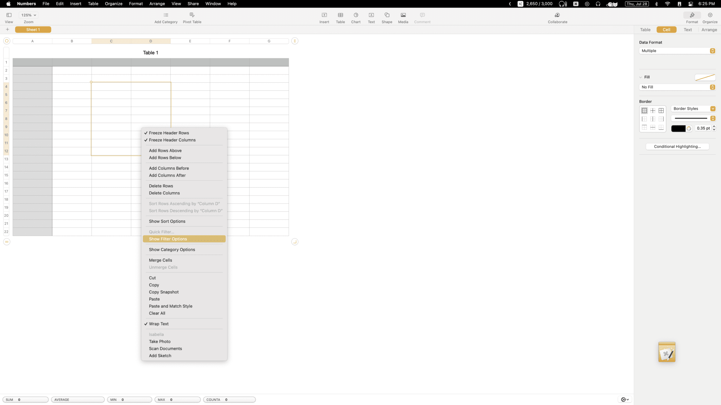
Task: Expand the Border Styles dropdown
Action: tap(693, 109)
